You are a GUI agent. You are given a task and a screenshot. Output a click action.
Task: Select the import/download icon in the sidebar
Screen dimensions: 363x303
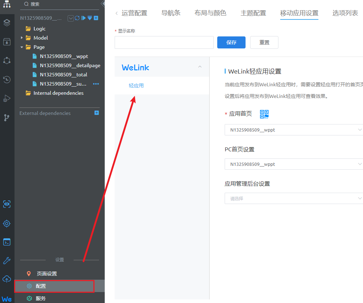[x=7, y=42]
